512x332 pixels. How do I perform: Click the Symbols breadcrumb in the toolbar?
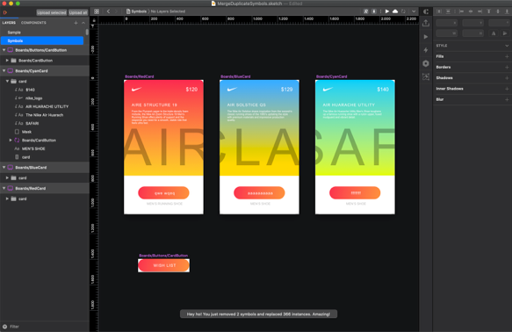coord(139,11)
